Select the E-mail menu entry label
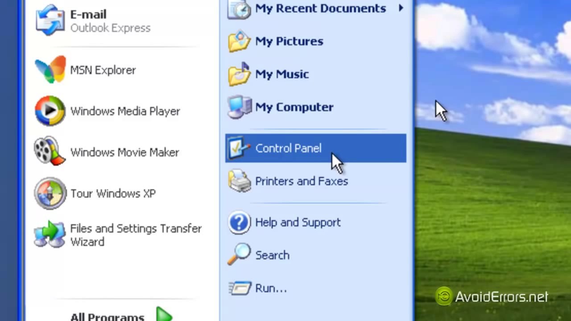 point(88,15)
